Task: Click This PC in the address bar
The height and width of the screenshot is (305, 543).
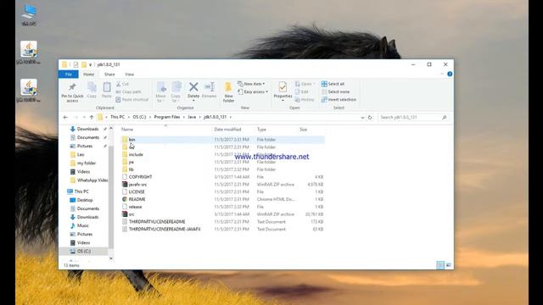Action: (117, 117)
